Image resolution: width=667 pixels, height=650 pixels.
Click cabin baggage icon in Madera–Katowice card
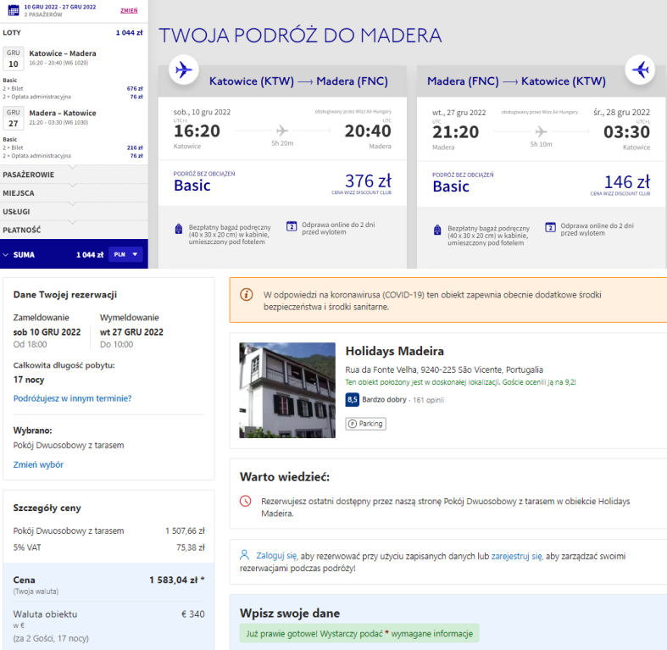pyautogui.click(x=437, y=231)
